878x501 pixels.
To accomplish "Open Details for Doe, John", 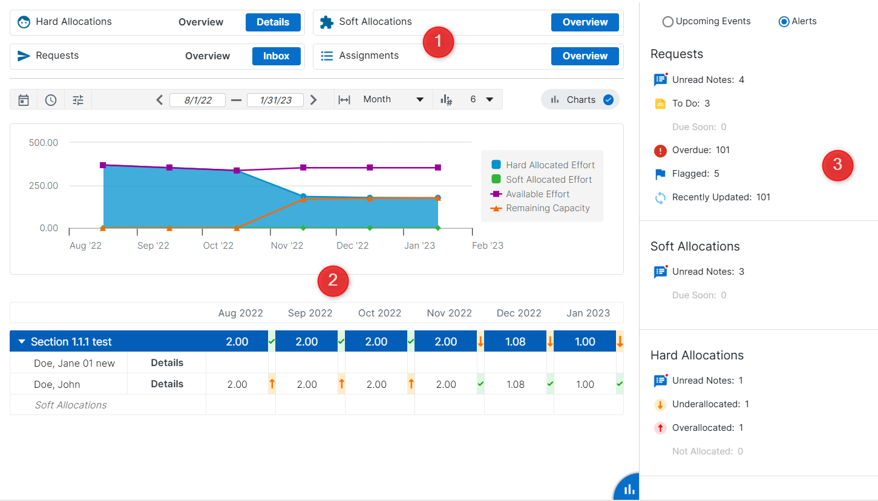I will 167,384.
